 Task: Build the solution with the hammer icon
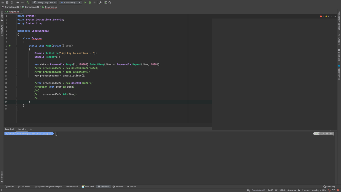[x=28, y=3]
